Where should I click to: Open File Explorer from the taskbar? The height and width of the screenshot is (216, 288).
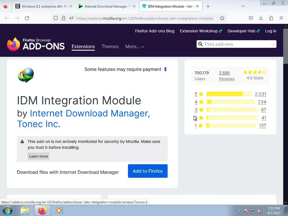(25, 211)
